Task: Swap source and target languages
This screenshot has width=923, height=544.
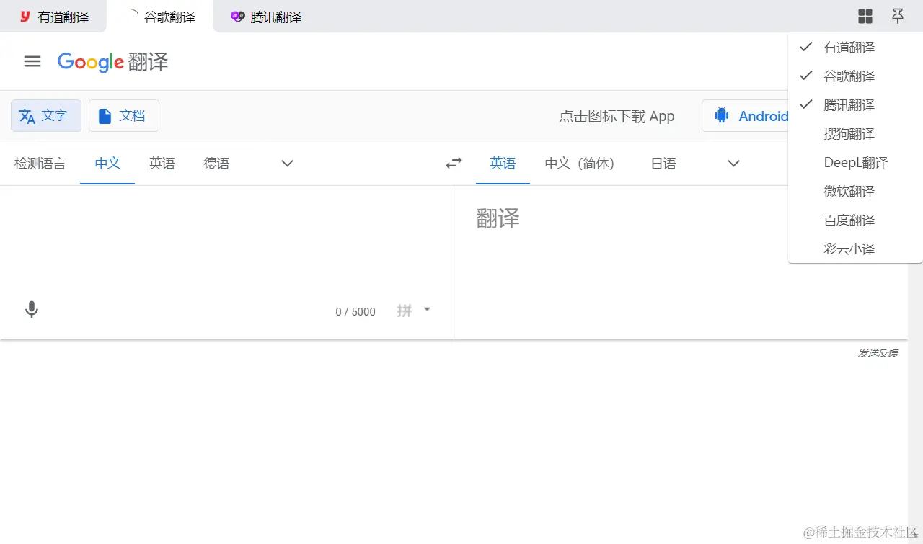Action: [x=454, y=163]
